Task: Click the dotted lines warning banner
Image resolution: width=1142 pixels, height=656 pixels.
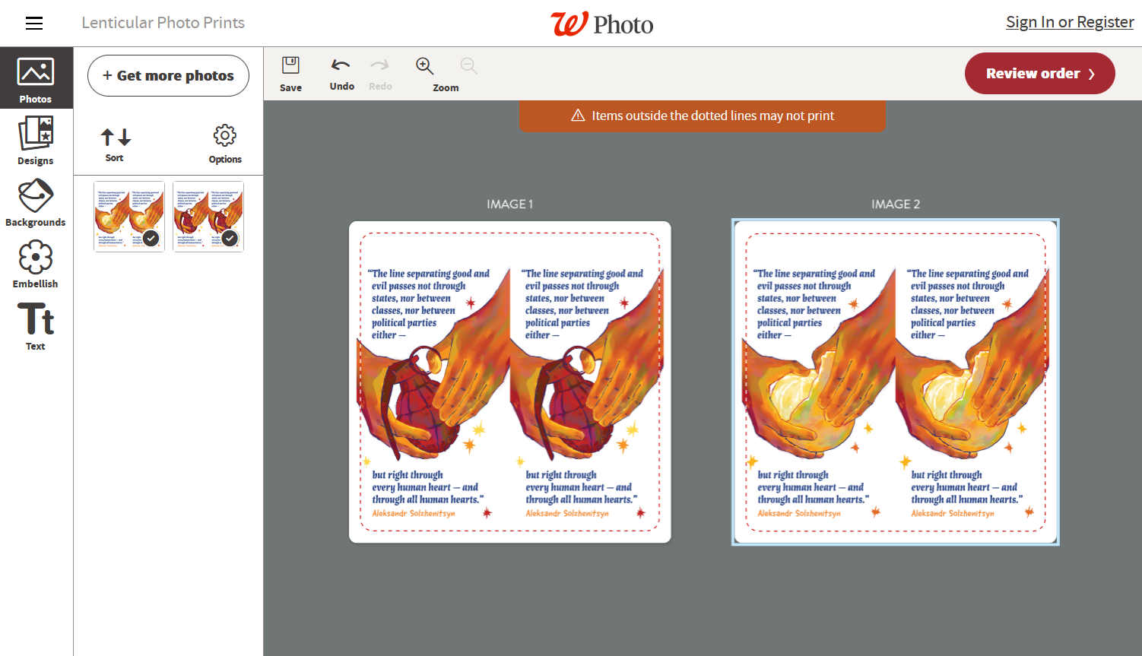Action: click(703, 116)
